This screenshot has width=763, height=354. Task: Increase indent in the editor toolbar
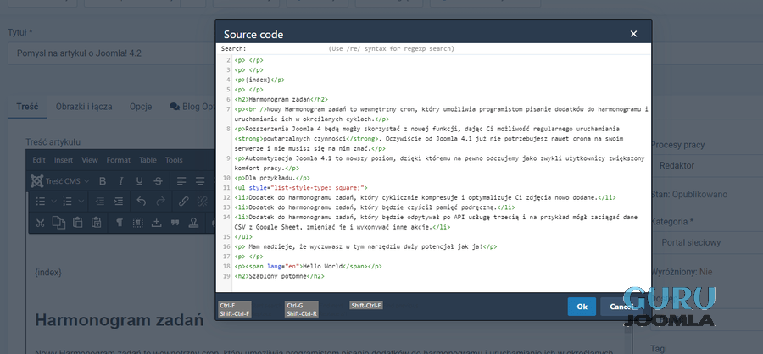[118, 202]
